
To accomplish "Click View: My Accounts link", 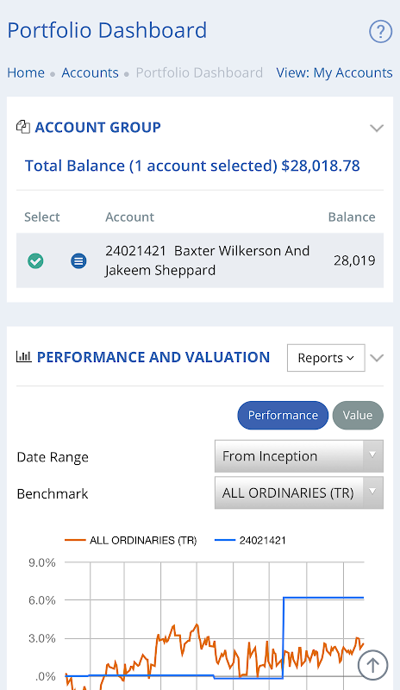I will 334,72.
